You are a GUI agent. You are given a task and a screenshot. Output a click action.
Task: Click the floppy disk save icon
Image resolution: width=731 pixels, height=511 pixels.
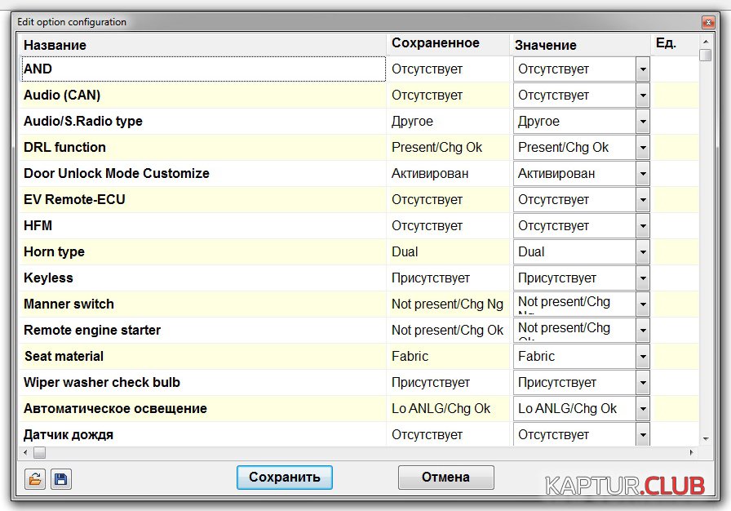click(x=60, y=478)
